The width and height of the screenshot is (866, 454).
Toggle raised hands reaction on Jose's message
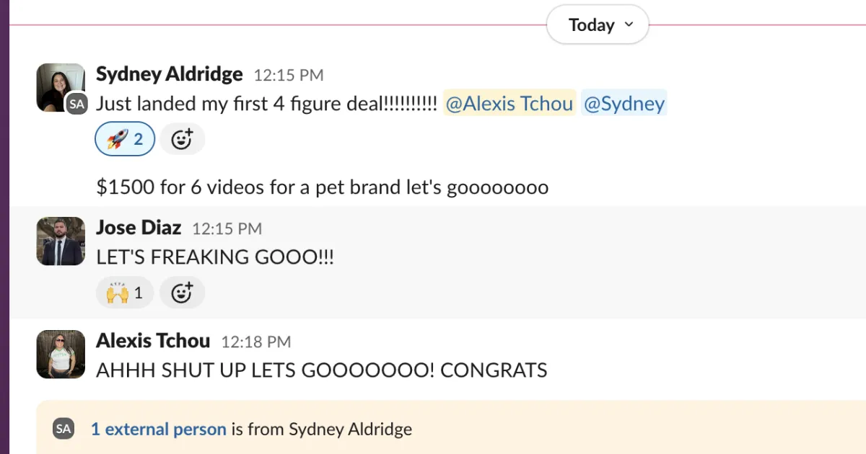124,293
